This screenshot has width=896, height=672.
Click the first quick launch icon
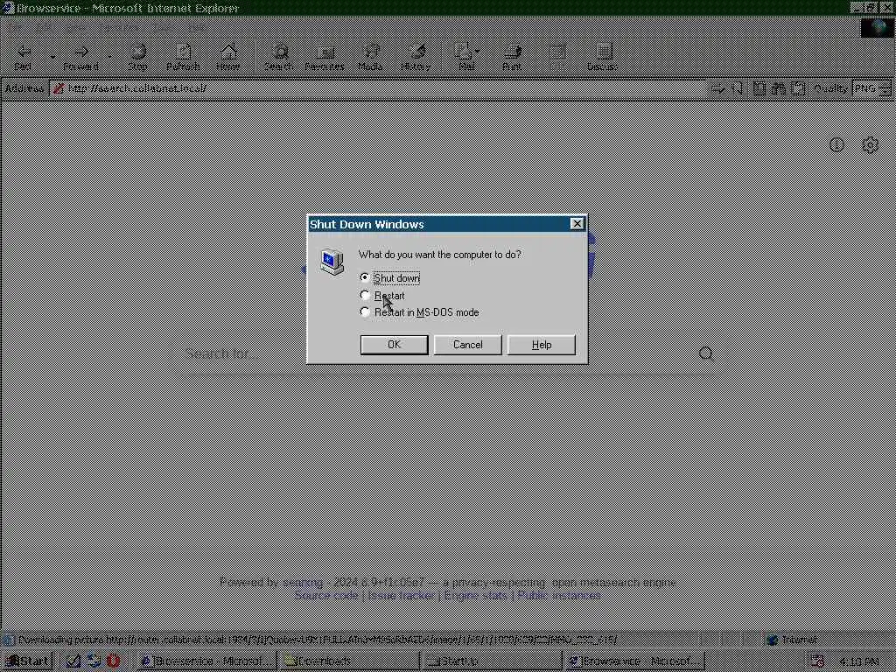pyautogui.click(x=73, y=661)
